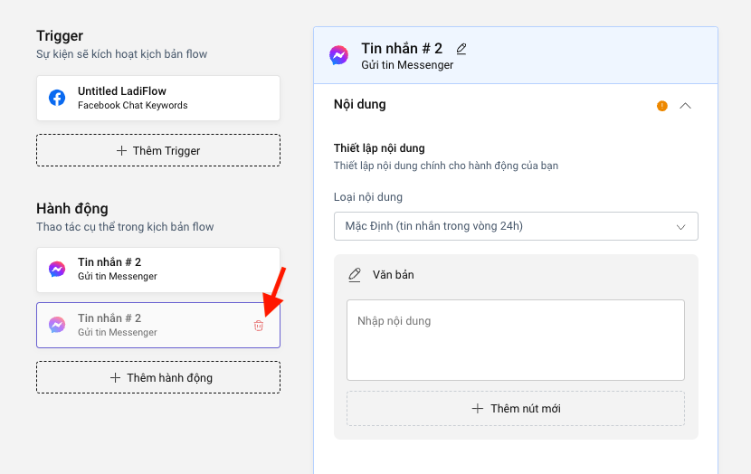Viewport: 751px width, 474px height.
Task: Collapse the Nội dung section chevron
Action: 685,106
